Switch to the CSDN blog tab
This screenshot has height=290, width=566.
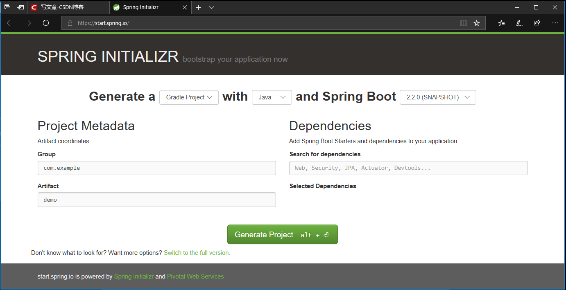[x=69, y=7]
